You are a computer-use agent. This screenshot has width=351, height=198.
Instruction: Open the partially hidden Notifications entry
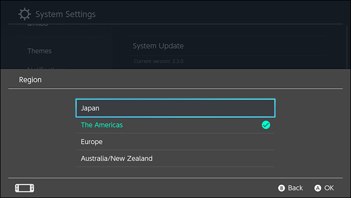coord(46,68)
